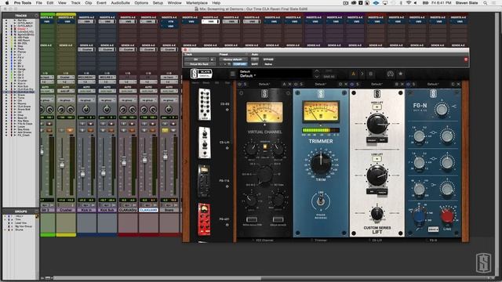The height and width of the screenshot is (282, 502).
Task: Open the Setup menu
Action: pos(158,3)
